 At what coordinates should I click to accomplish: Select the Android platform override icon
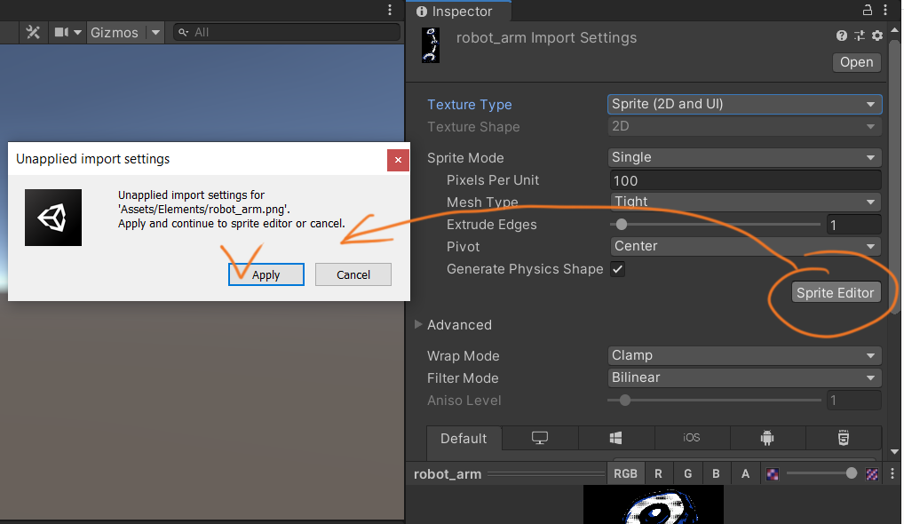click(x=767, y=438)
